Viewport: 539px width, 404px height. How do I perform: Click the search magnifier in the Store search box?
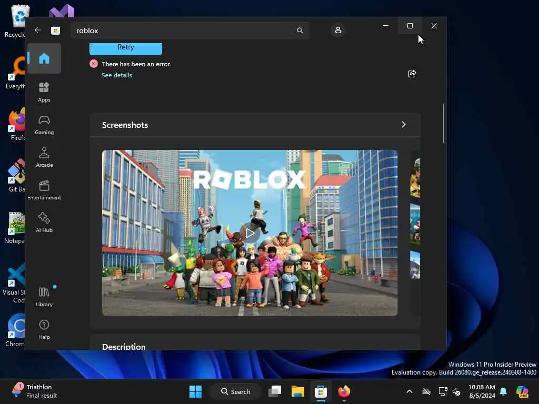point(300,31)
